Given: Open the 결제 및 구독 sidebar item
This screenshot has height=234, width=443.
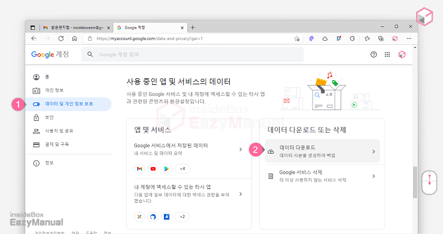Looking at the screenshot, I should (x=68, y=144).
